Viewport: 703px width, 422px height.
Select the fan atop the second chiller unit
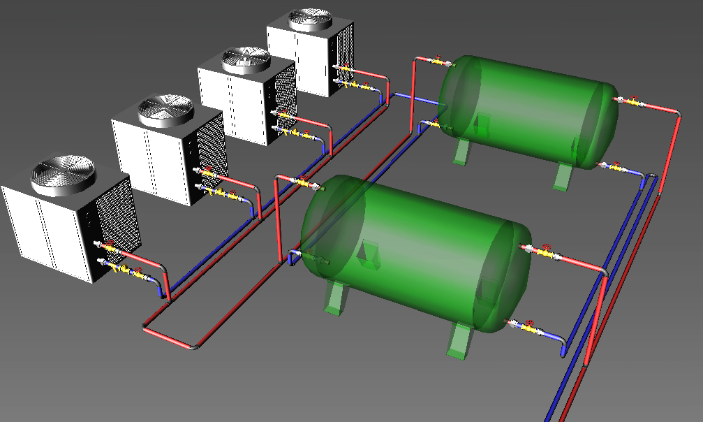coord(165,109)
